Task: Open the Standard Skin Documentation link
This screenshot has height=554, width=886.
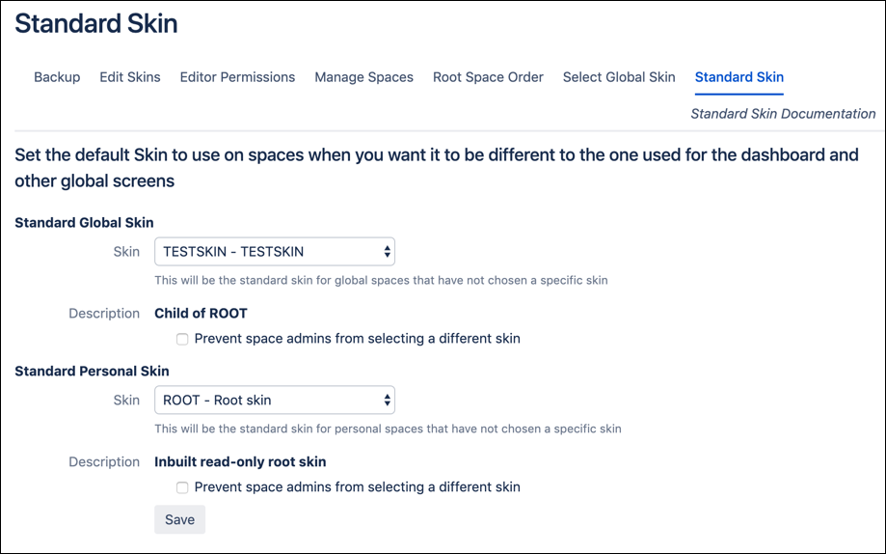Action: click(x=783, y=114)
